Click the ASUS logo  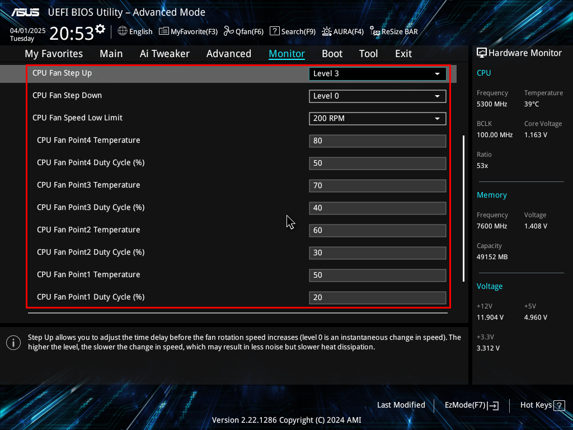[x=25, y=12]
